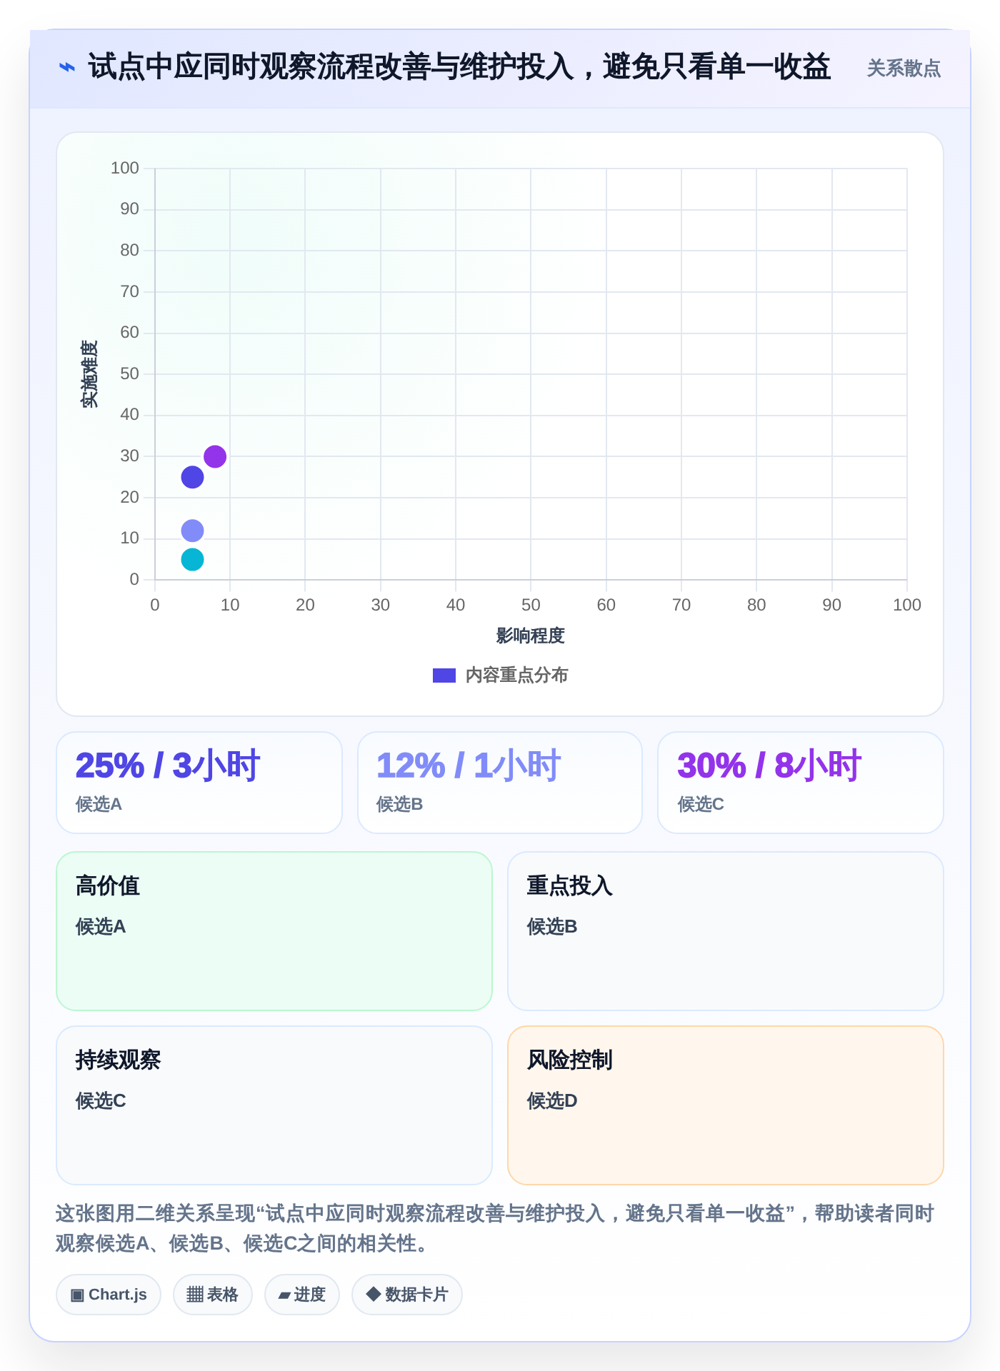Click the 实施难度 y-axis title
Image resolution: width=1000 pixels, height=1371 pixels.
coord(89,374)
